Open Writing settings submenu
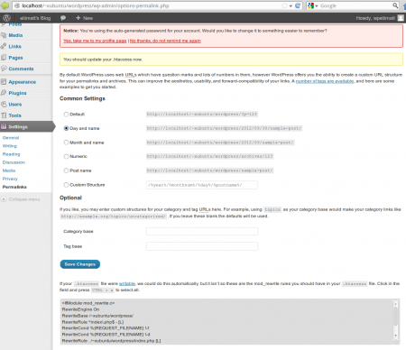 click(x=10, y=146)
